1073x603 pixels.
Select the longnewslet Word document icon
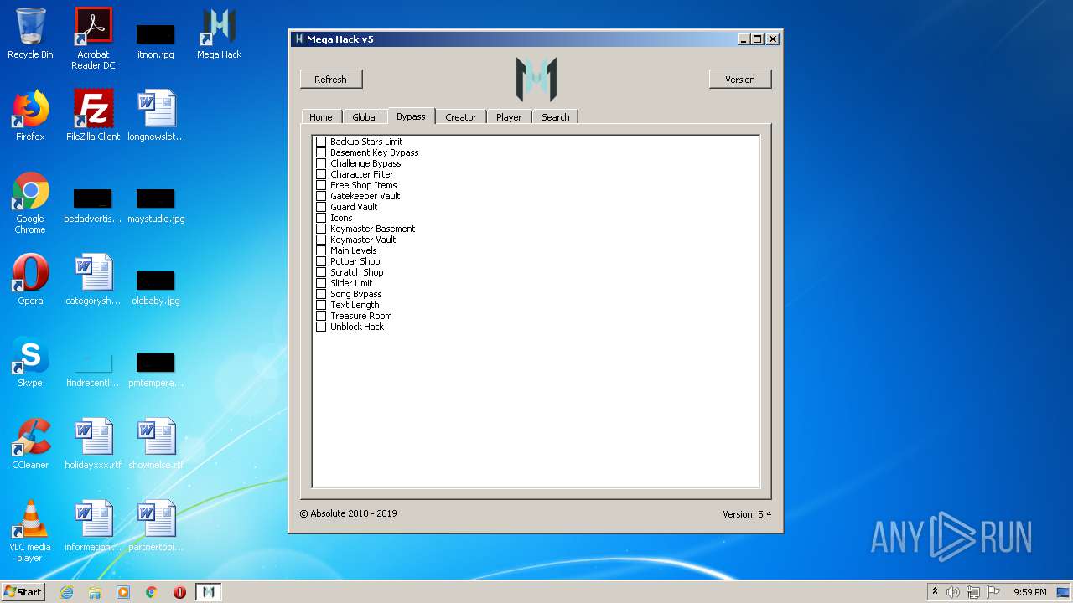pyautogui.click(x=156, y=116)
